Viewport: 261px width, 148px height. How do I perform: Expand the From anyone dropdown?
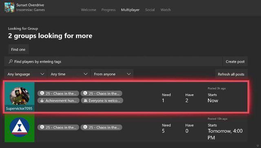tap(112, 74)
